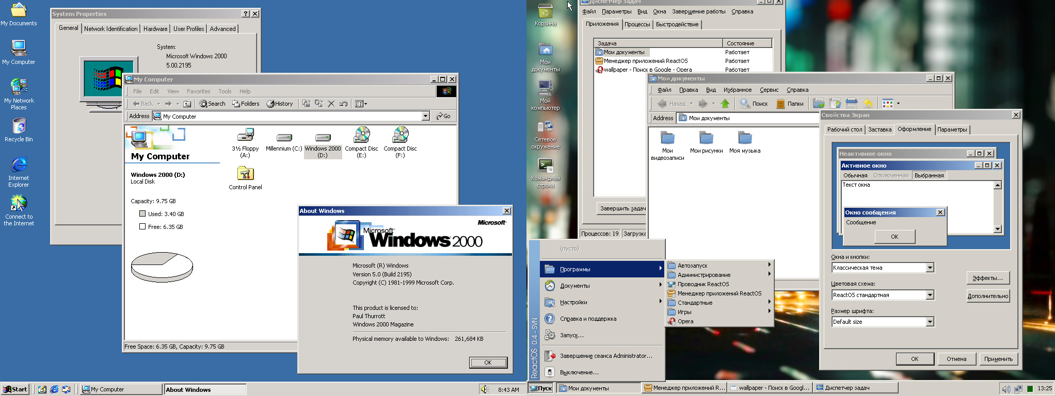Open Моя музыка folder
Screen dimensions: 1055x396
pos(745,142)
